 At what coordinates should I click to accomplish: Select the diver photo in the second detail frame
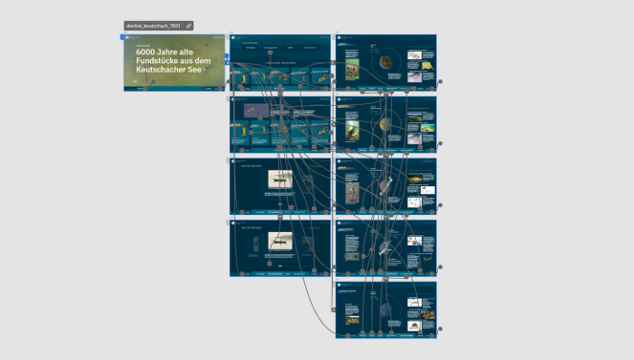tap(352, 131)
